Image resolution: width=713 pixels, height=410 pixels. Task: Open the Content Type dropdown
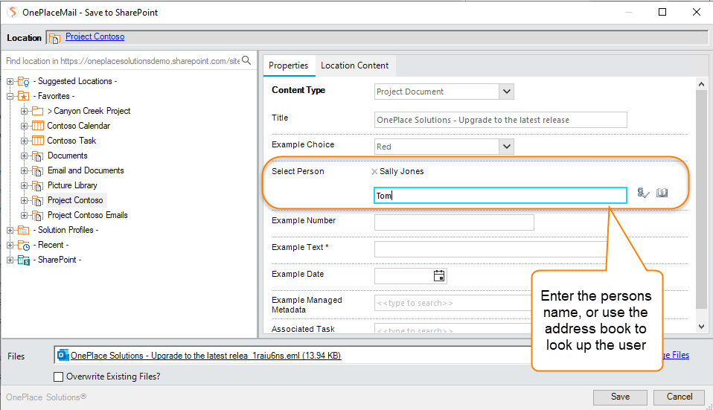click(506, 92)
